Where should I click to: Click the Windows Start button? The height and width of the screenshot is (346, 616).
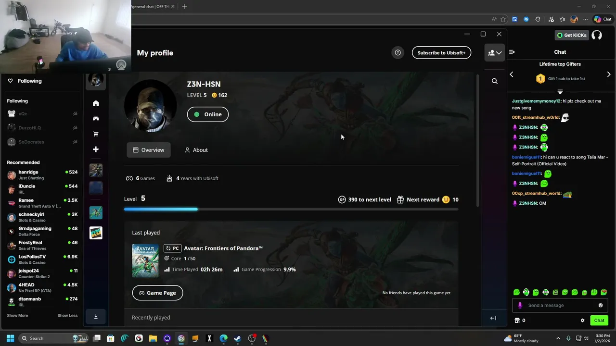[10, 338]
